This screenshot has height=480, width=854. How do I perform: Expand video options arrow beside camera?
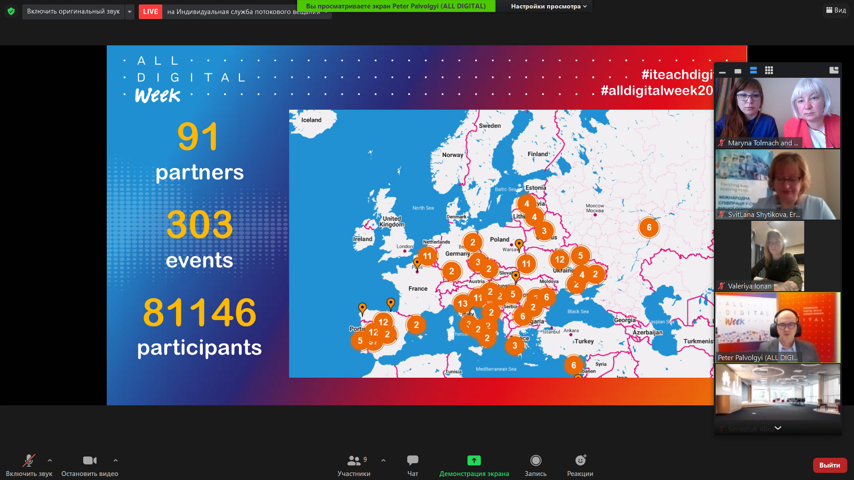[x=116, y=460]
